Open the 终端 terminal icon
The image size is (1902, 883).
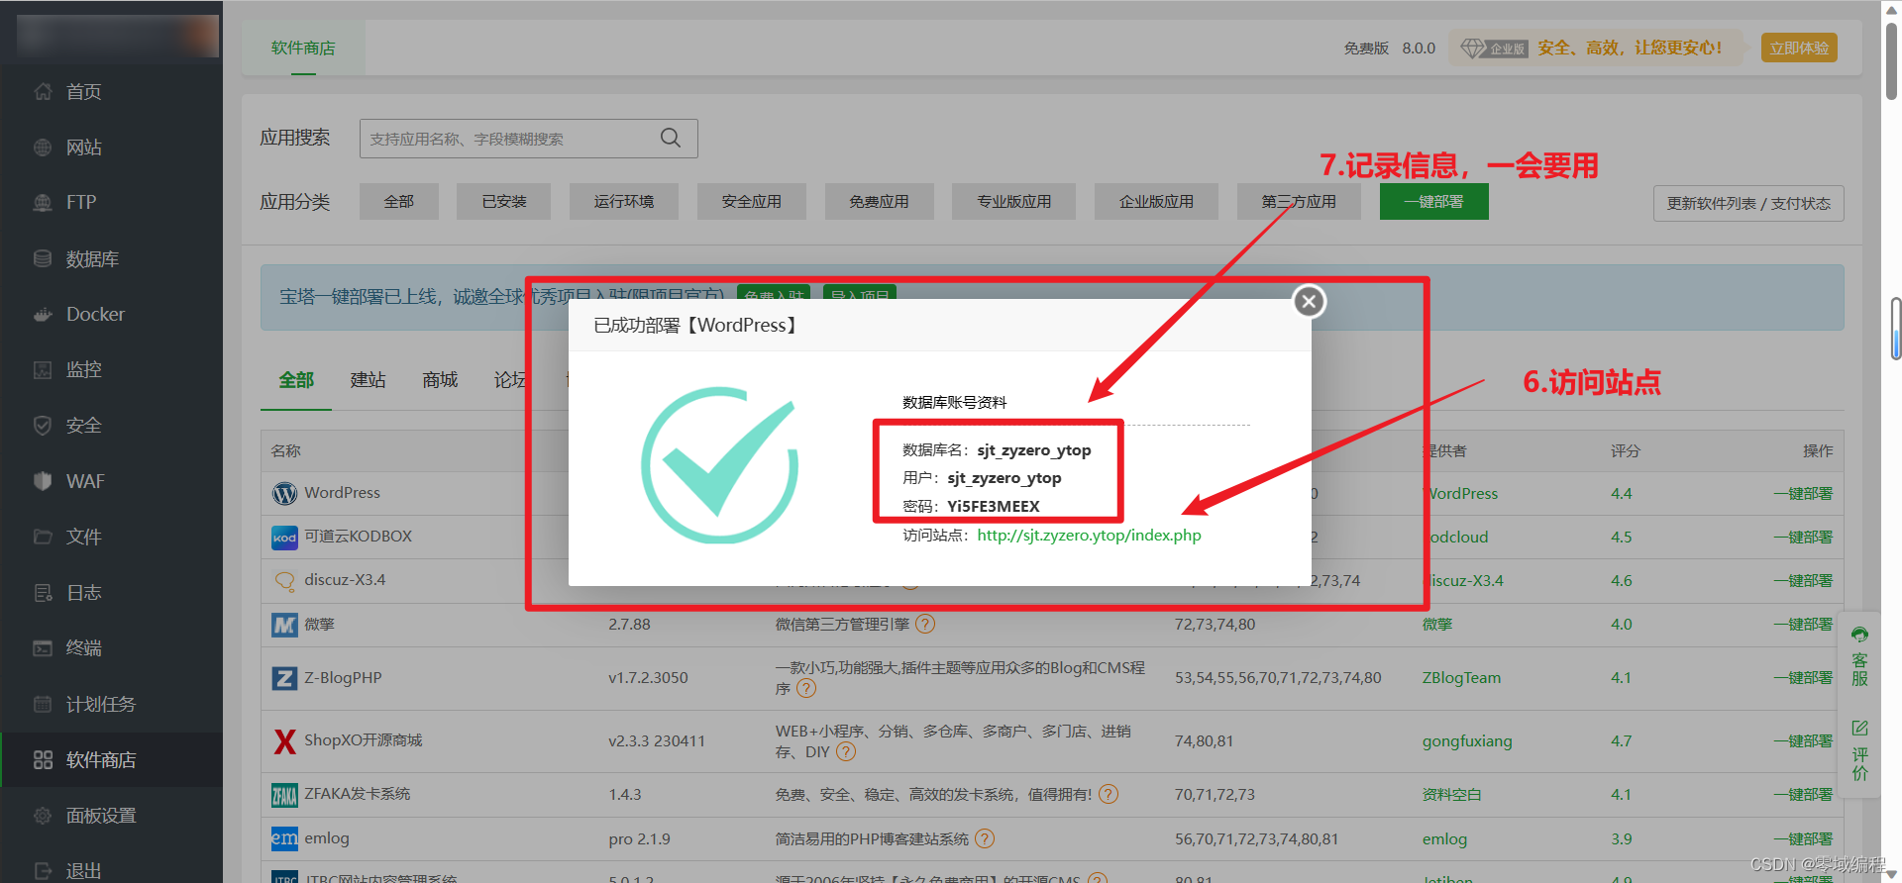[x=43, y=648]
